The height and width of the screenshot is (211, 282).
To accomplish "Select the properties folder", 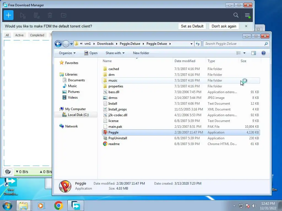I will [x=181, y=86].
